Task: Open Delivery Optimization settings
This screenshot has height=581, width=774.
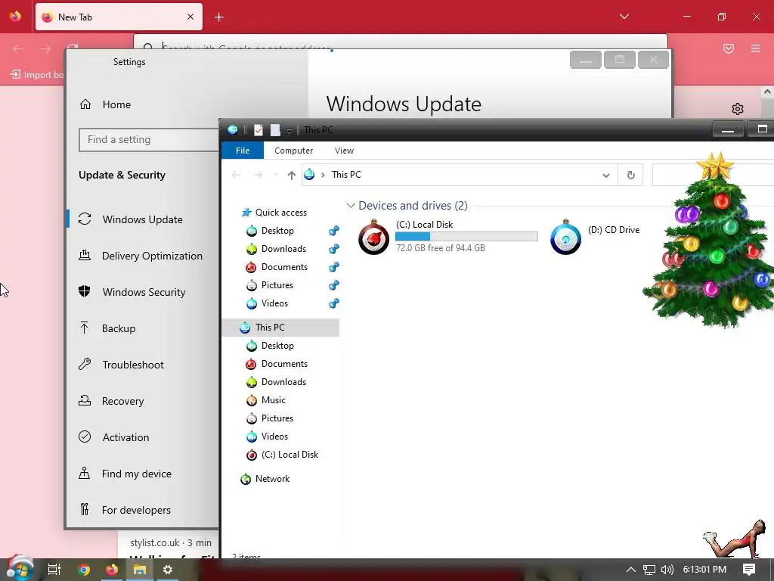Action: pos(152,256)
